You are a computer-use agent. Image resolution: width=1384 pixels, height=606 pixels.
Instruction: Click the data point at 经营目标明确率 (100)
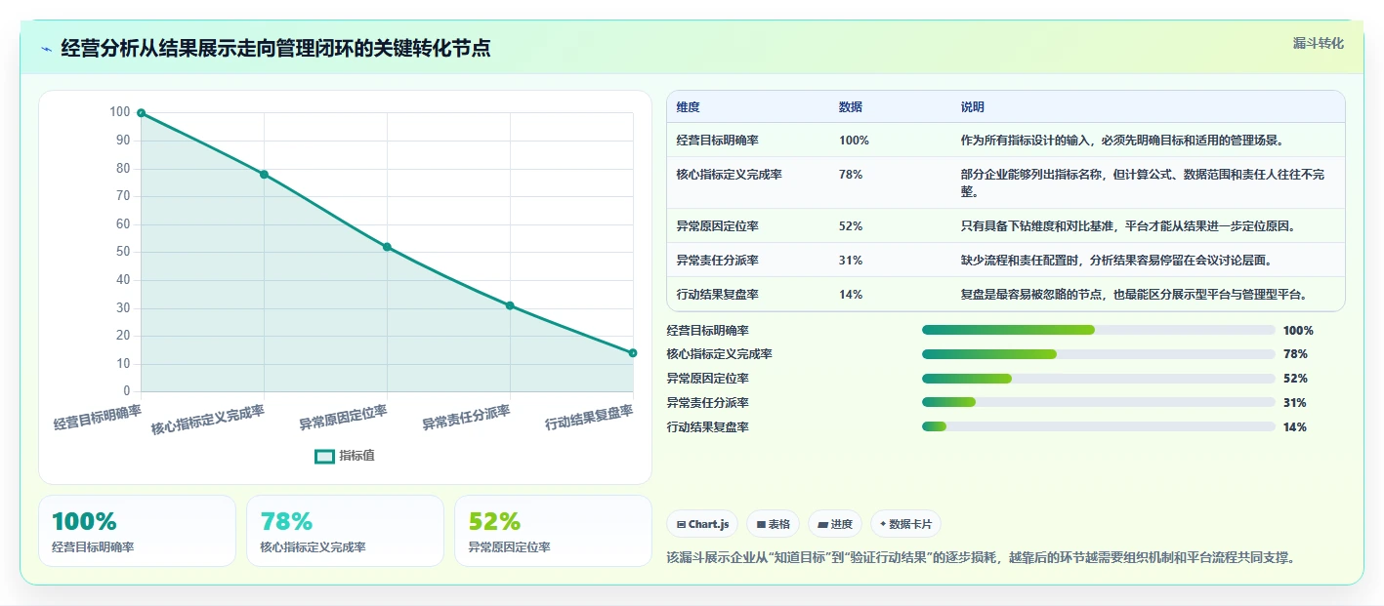coord(141,113)
